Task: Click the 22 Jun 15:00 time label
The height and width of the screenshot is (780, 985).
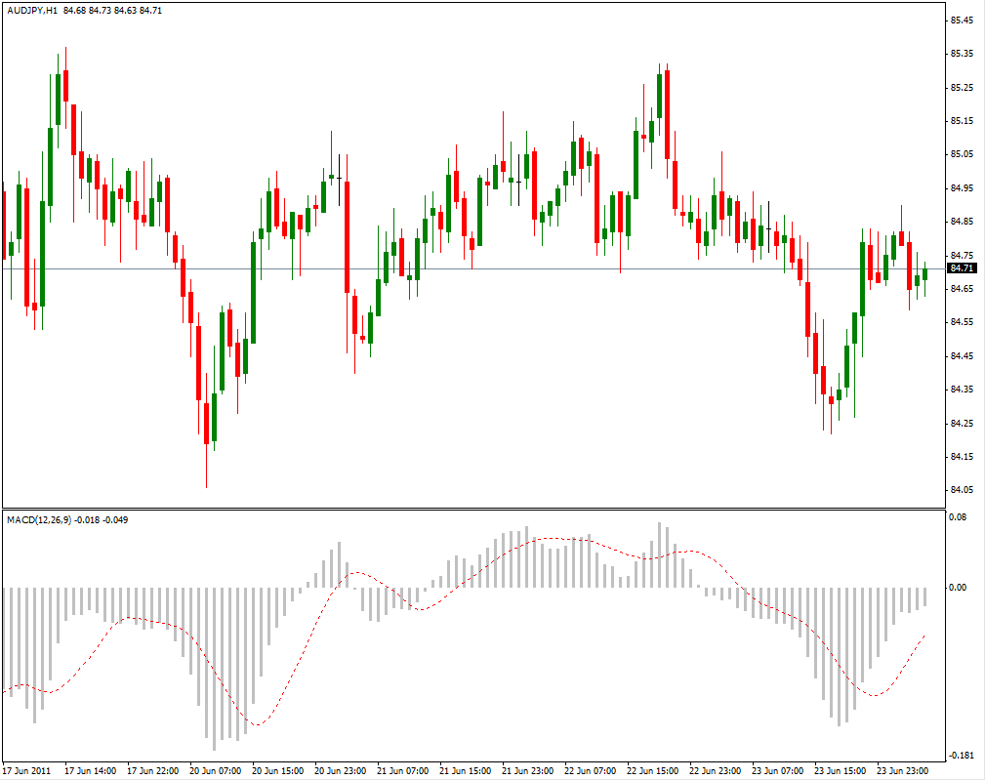Action: 653,770
